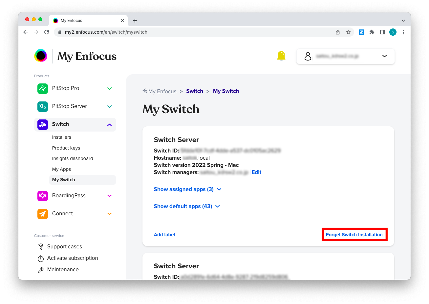Expand the Connect chevron
This screenshot has width=429, height=304.
pos(110,214)
